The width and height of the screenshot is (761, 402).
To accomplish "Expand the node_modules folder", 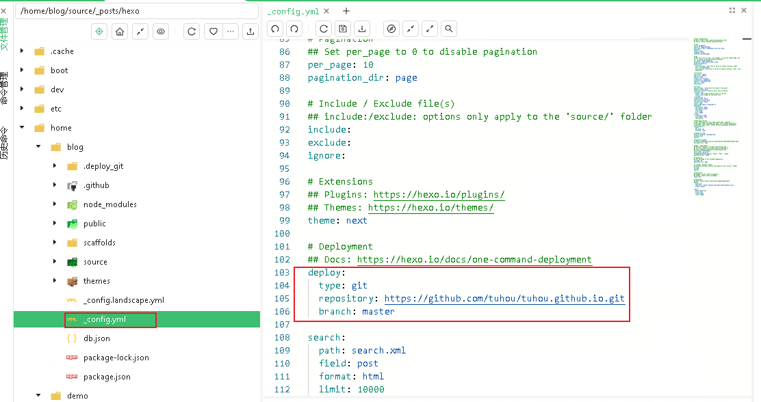I will click(55, 204).
